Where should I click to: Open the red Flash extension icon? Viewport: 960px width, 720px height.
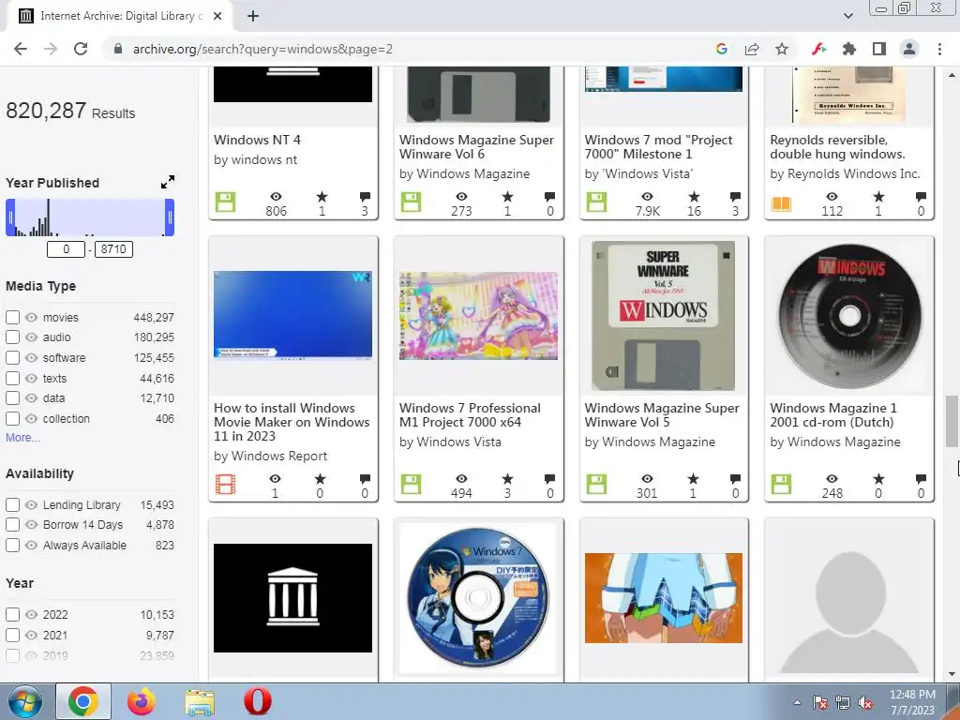click(x=818, y=49)
